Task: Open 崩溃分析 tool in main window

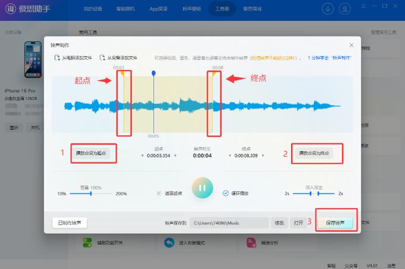Action: tap(262, 243)
